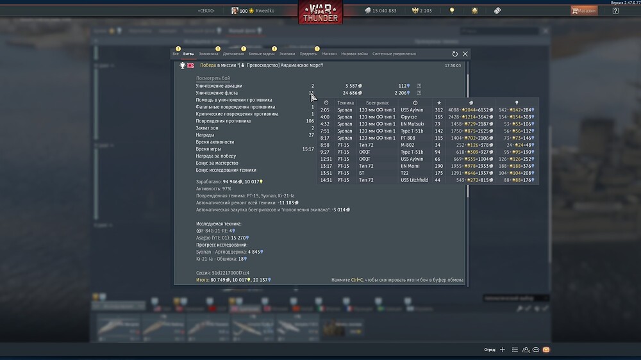Select the Битвы tab

click(188, 54)
